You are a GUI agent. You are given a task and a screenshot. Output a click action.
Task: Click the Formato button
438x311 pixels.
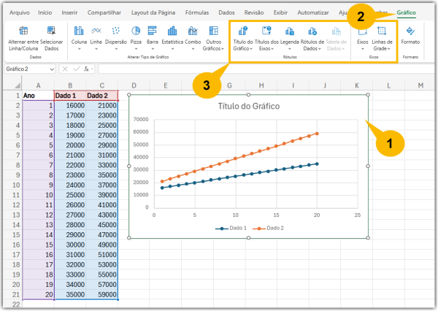410,35
